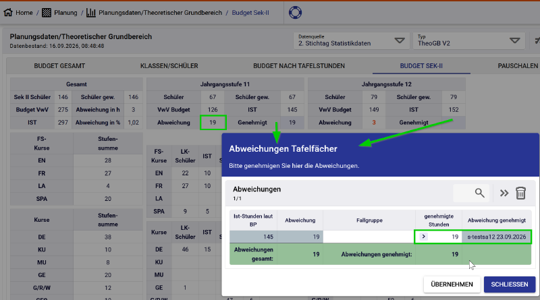Open the Budget nach Tafelstunden tab
The height and width of the screenshot is (300, 540).
[299, 65]
